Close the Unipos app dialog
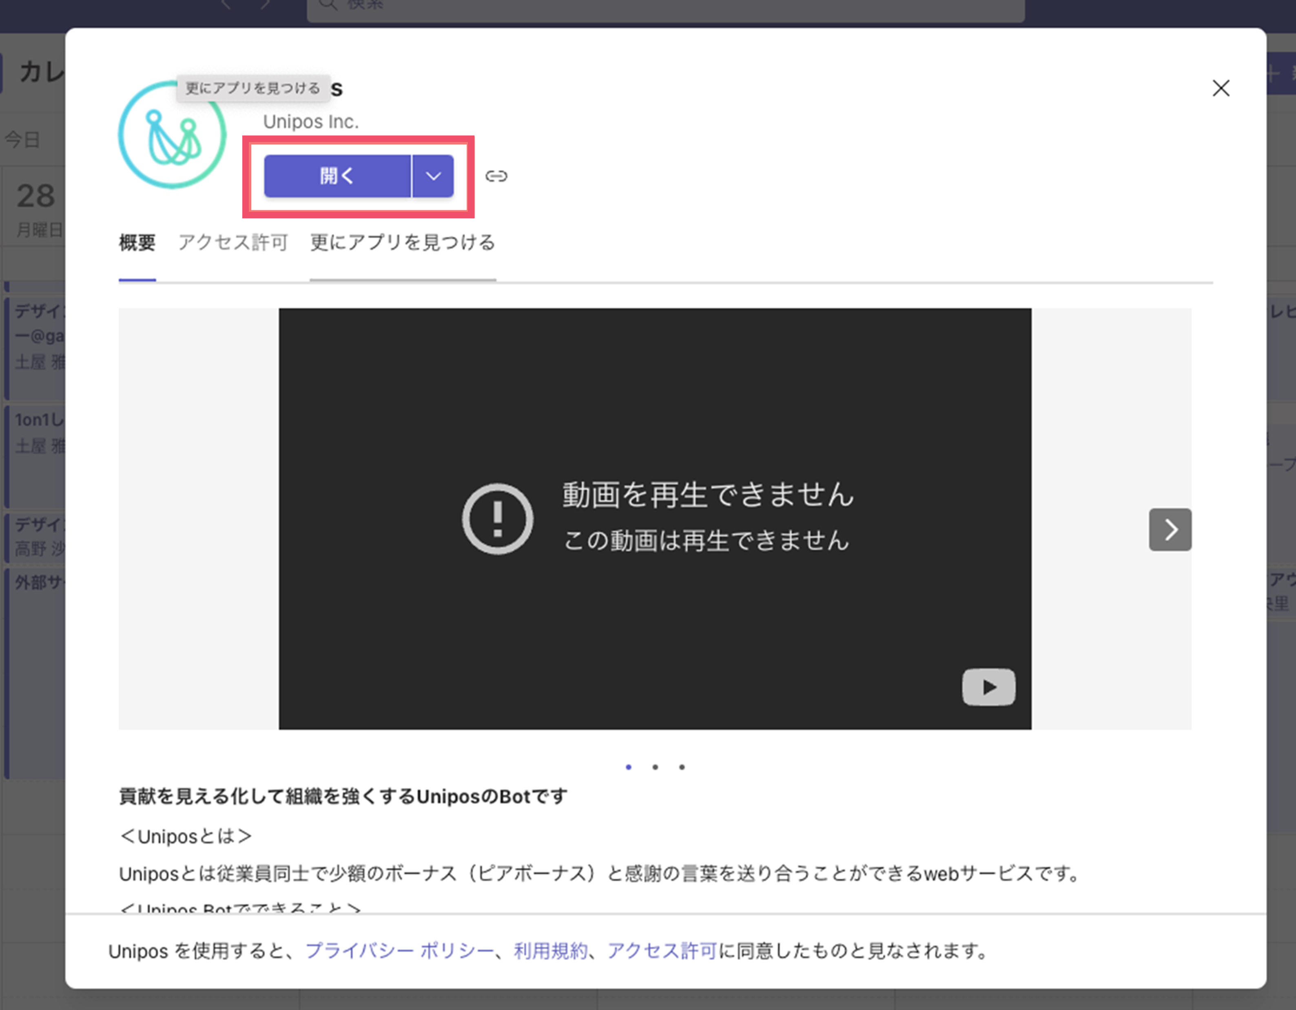Viewport: 1296px width, 1010px height. point(1221,89)
